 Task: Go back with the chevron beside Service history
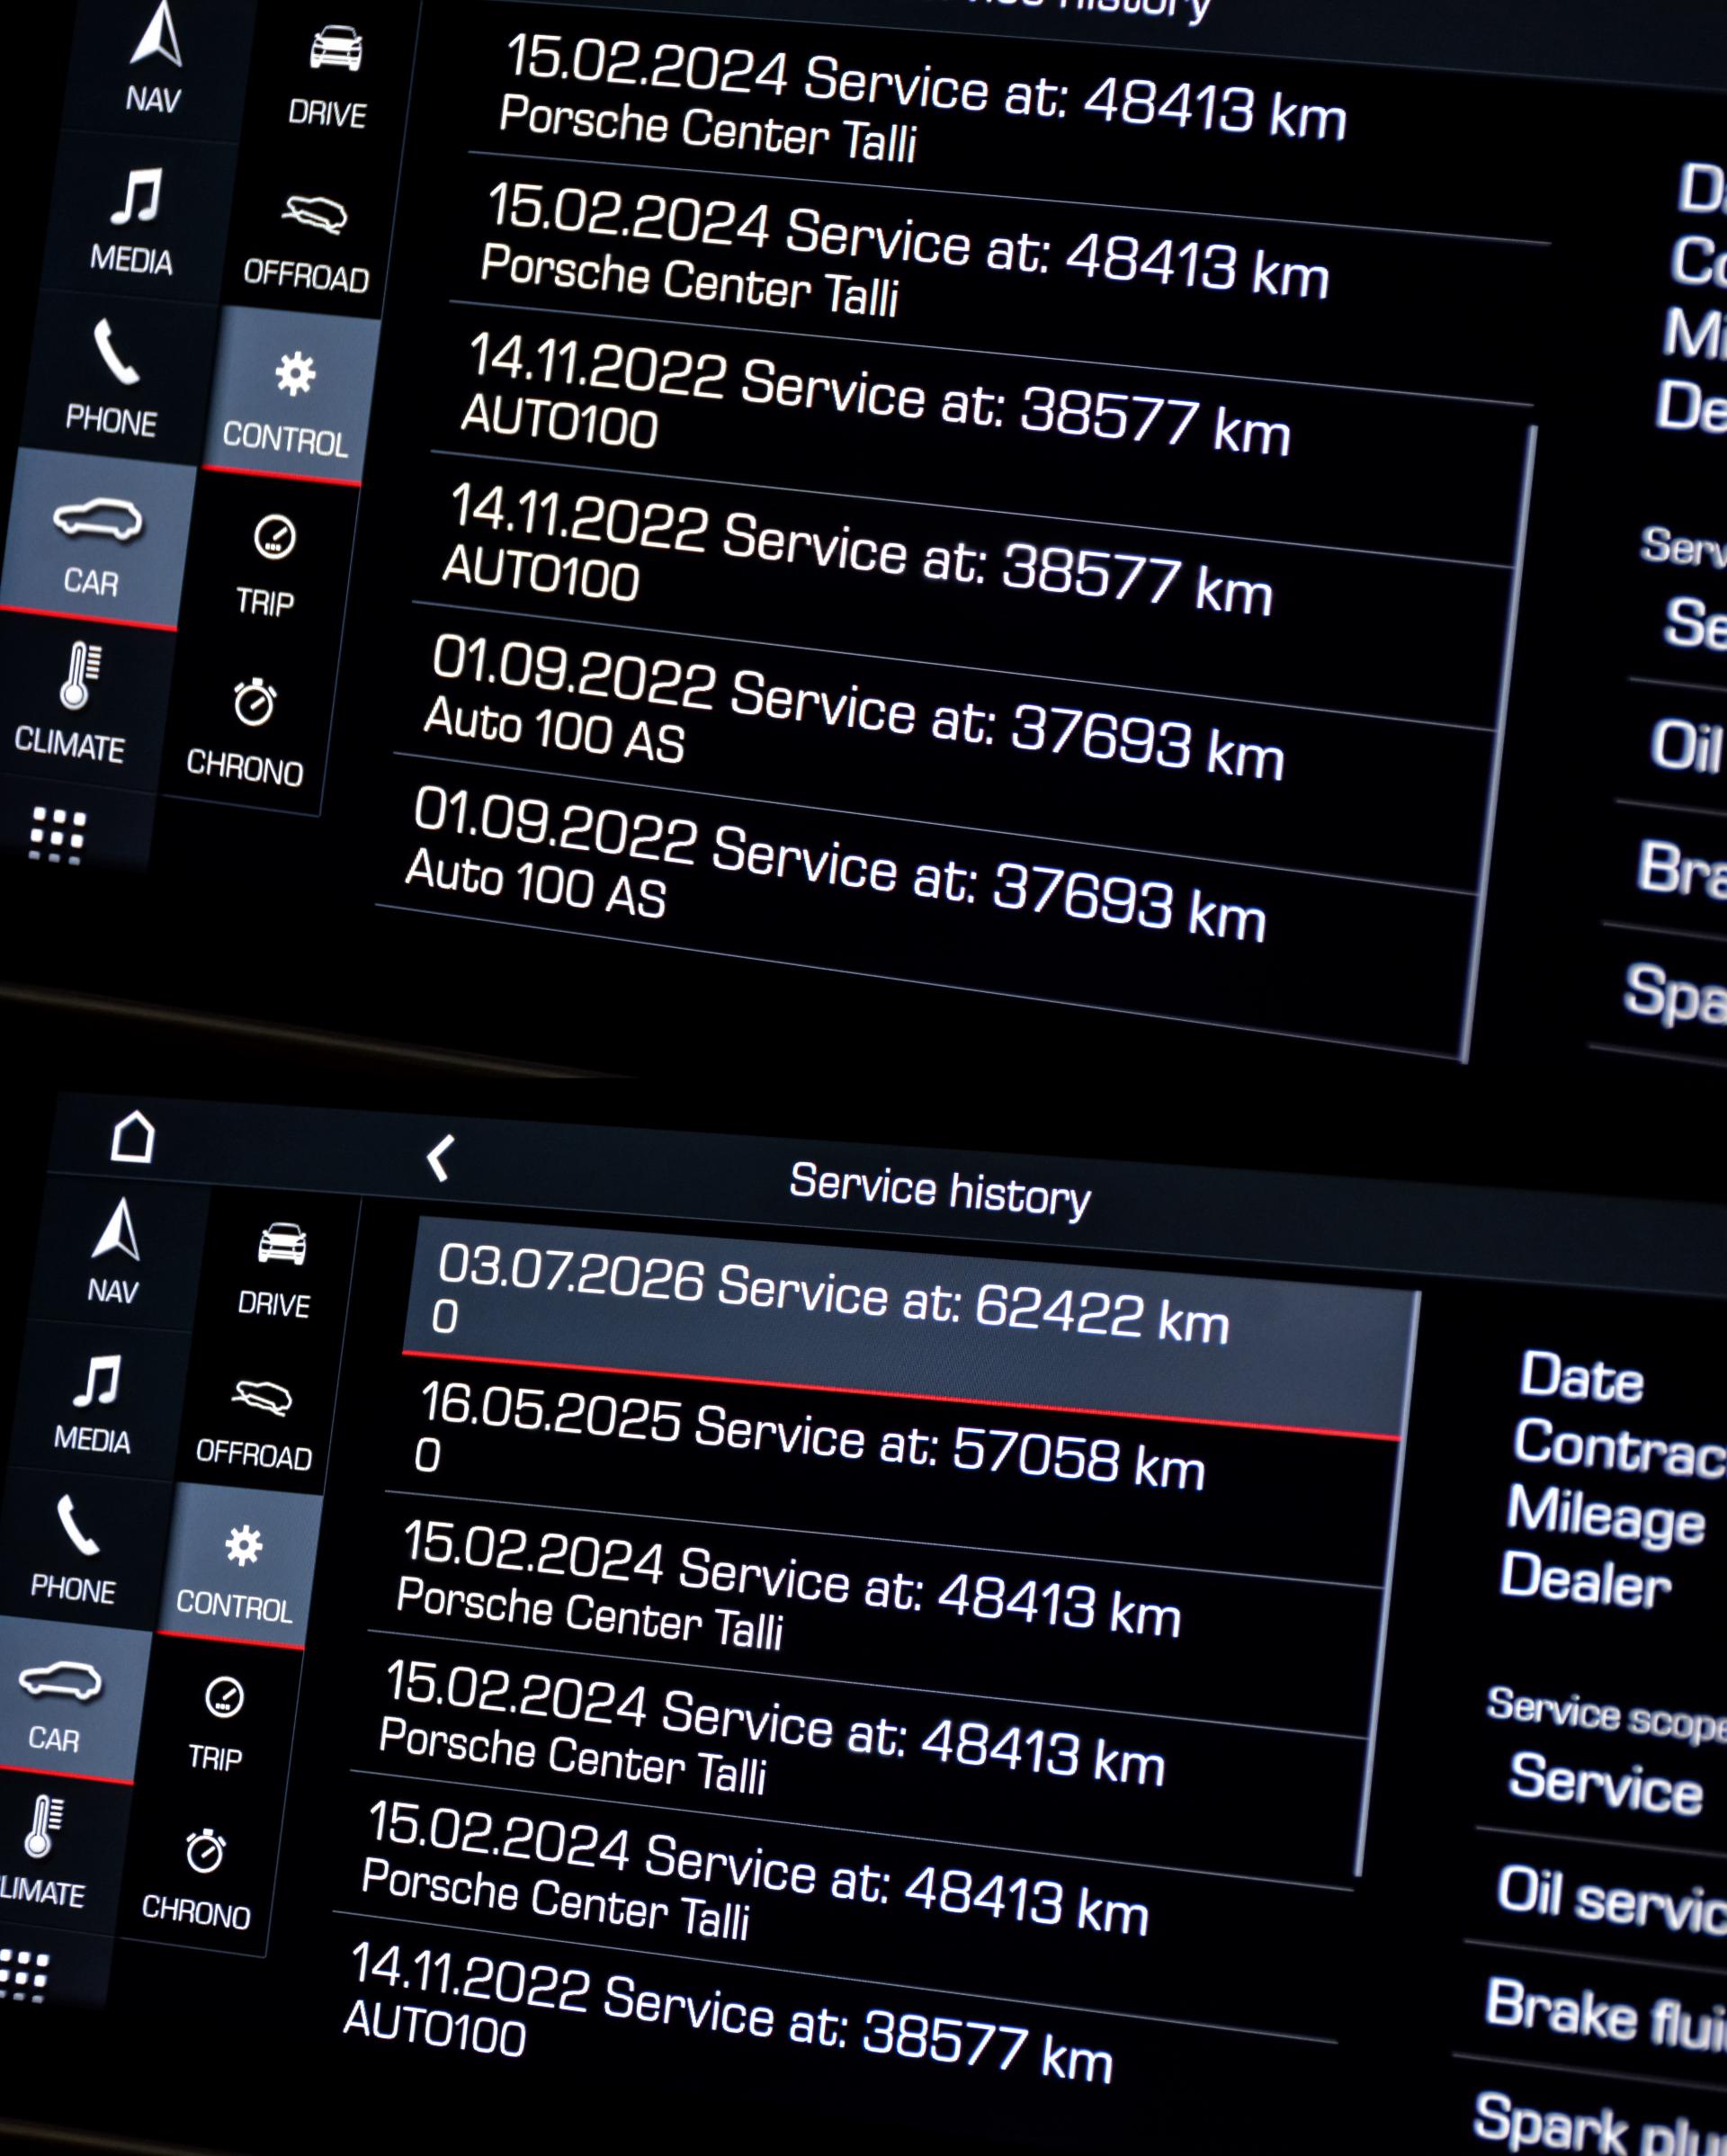(x=440, y=1158)
